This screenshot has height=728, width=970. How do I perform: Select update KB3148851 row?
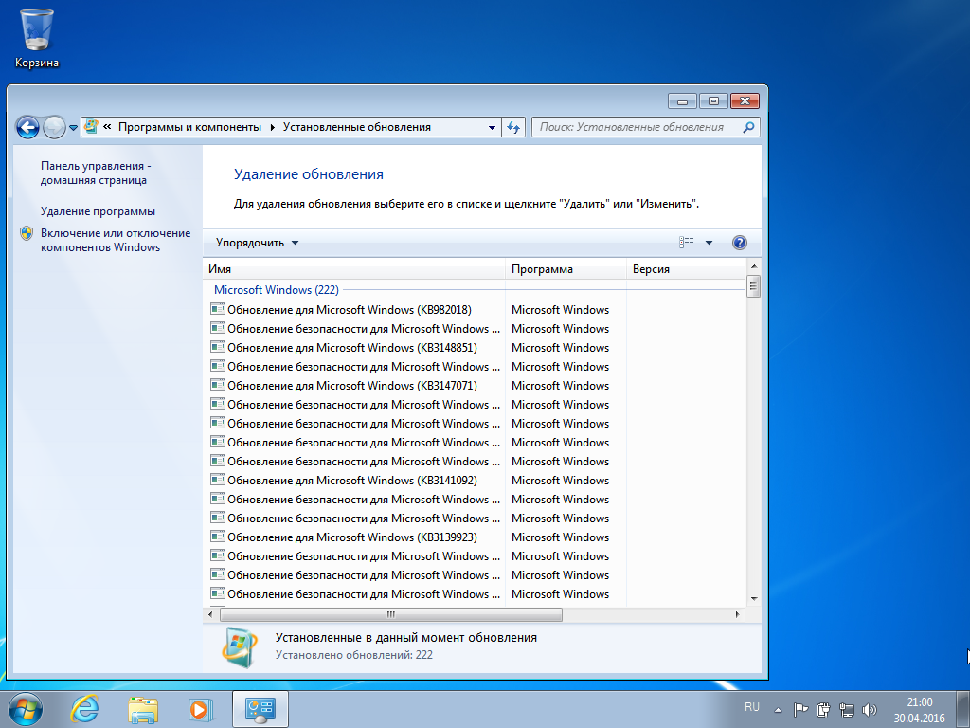coord(474,347)
